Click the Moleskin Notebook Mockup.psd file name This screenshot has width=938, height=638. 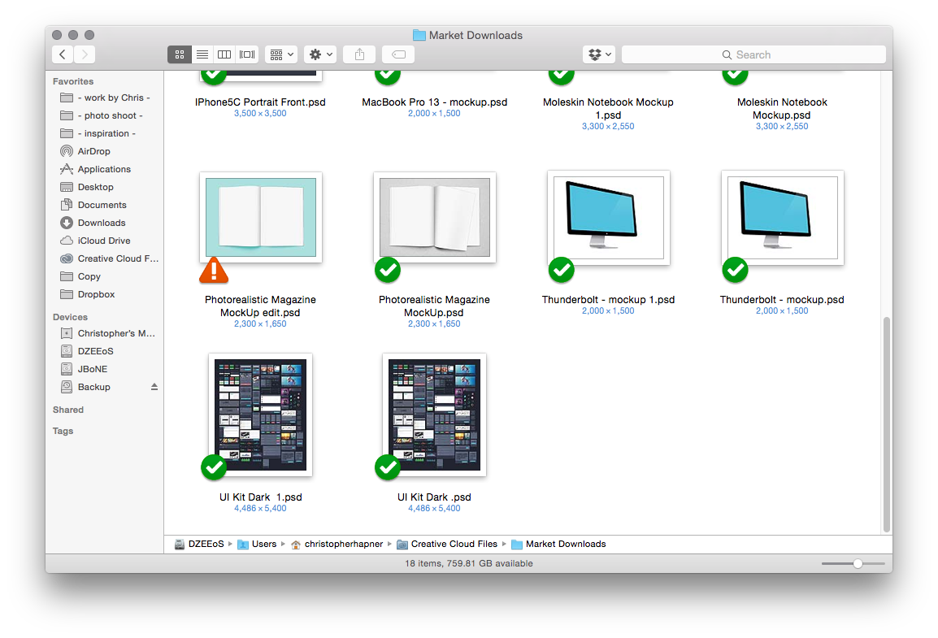tap(782, 109)
